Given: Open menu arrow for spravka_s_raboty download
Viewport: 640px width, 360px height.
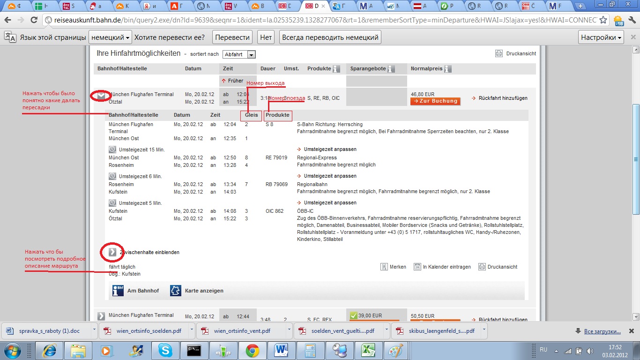Looking at the screenshot, I should point(94,330).
